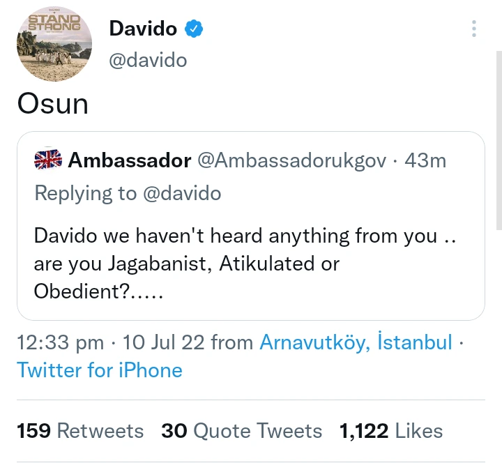View the 1,122 Likes list
502x463 pixels.
coord(391,431)
